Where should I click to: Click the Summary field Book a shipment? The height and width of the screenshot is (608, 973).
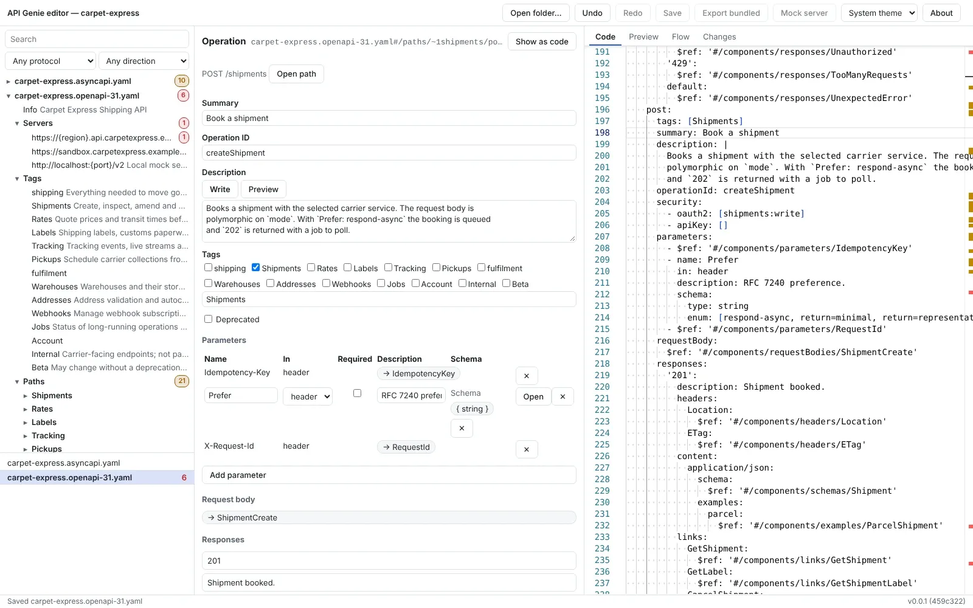pyautogui.click(x=389, y=118)
